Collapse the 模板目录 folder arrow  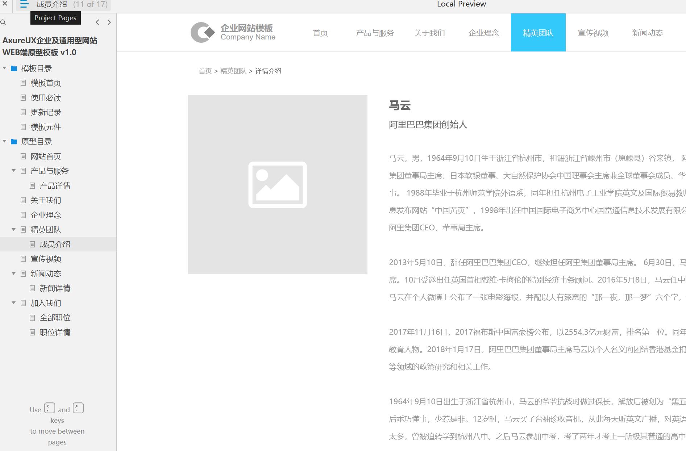pyautogui.click(x=4, y=68)
